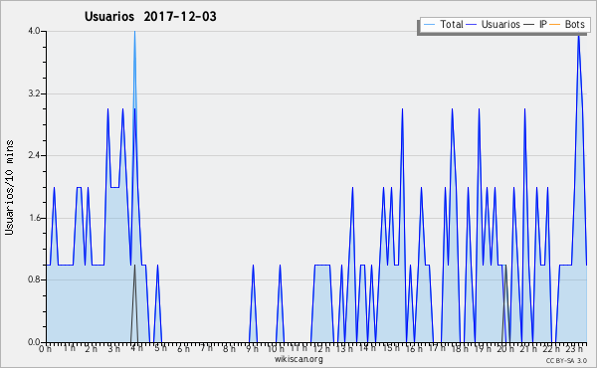Screen dimensions: 597x368
Task: Click the '10 h' x-axis label
Action: coord(276,348)
